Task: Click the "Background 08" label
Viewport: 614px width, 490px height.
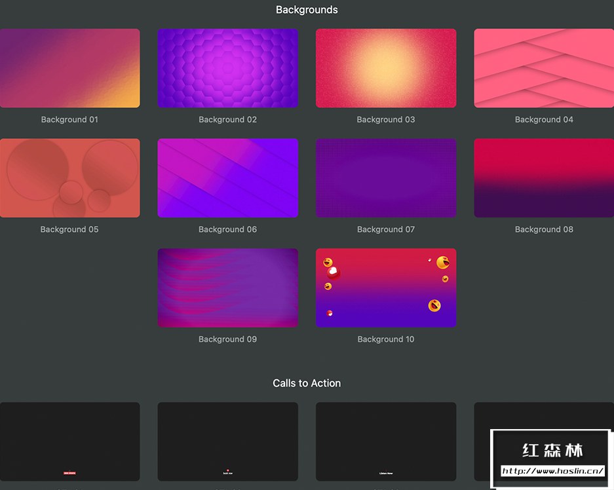Action: click(544, 230)
